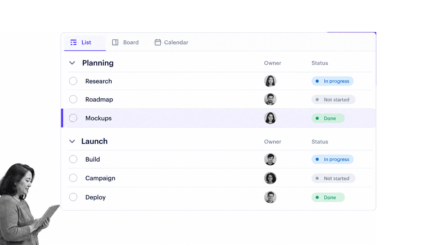Open the Mockups owner avatar

click(x=270, y=118)
